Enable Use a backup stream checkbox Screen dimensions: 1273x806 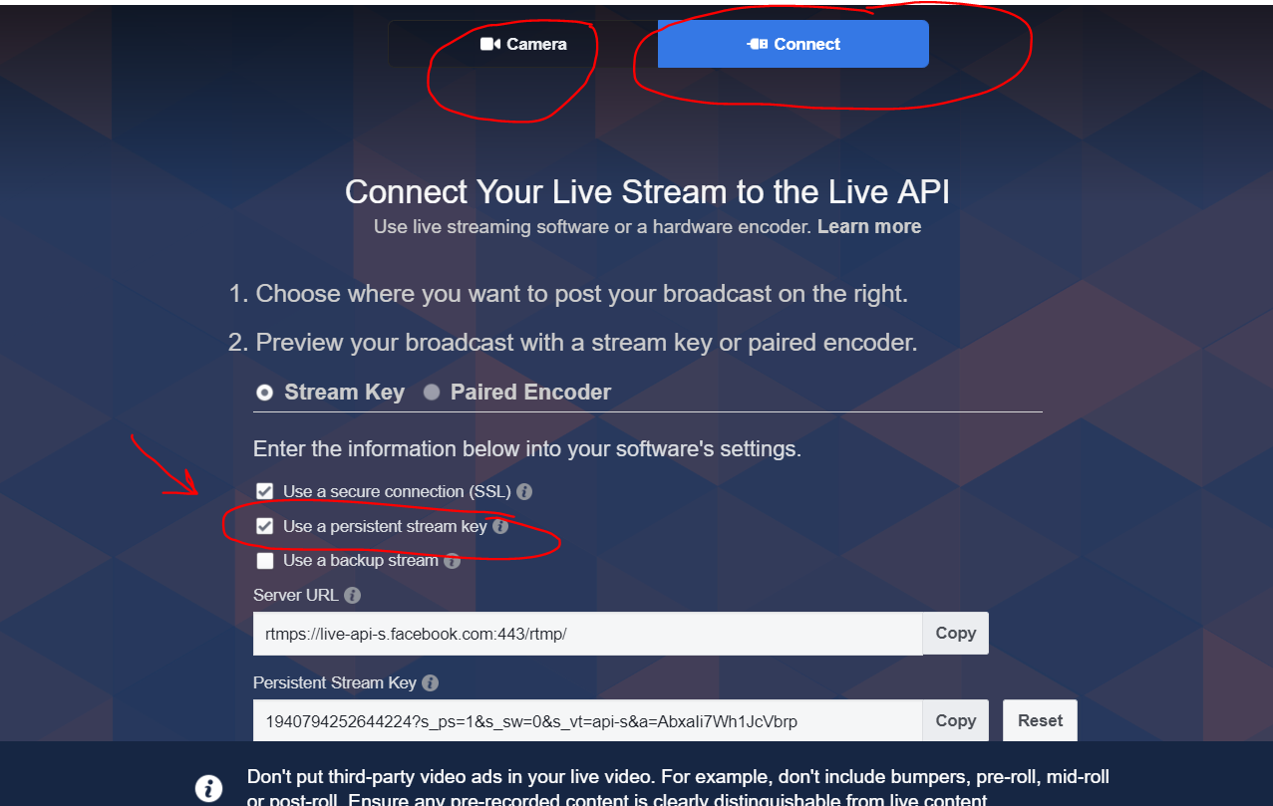tap(264, 561)
